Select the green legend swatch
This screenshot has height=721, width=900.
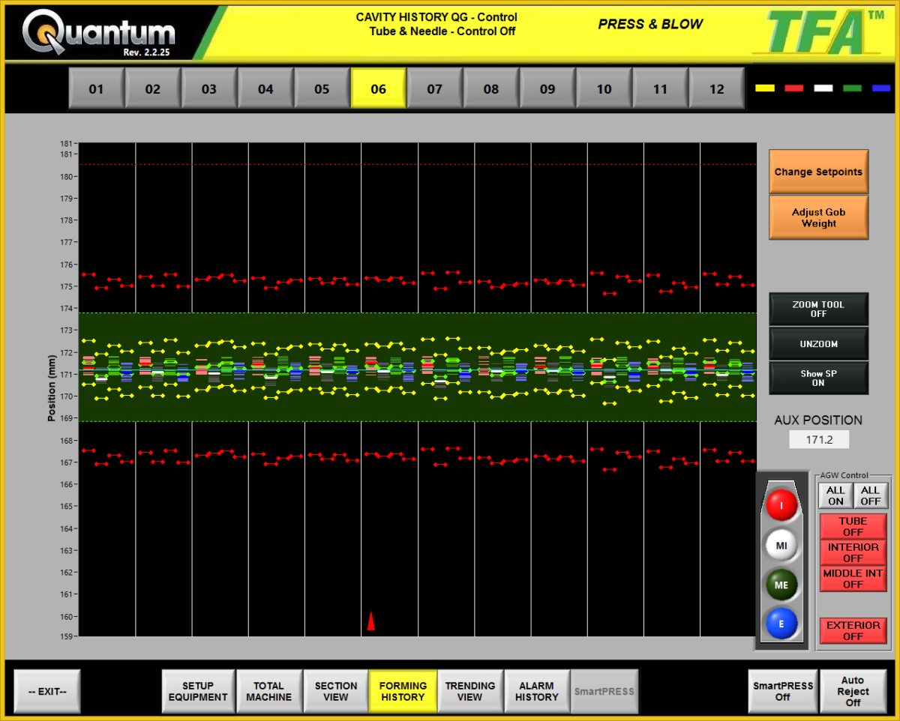pyautogui.click(x=853, y=88)
